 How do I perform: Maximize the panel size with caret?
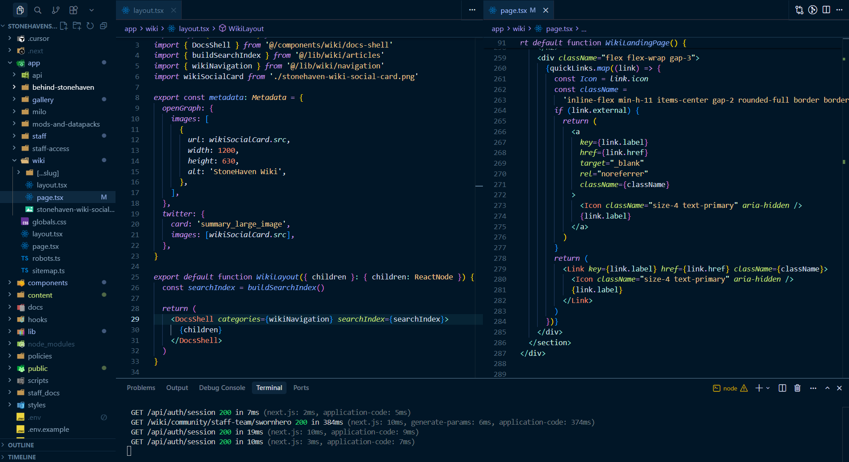point(827,388)
